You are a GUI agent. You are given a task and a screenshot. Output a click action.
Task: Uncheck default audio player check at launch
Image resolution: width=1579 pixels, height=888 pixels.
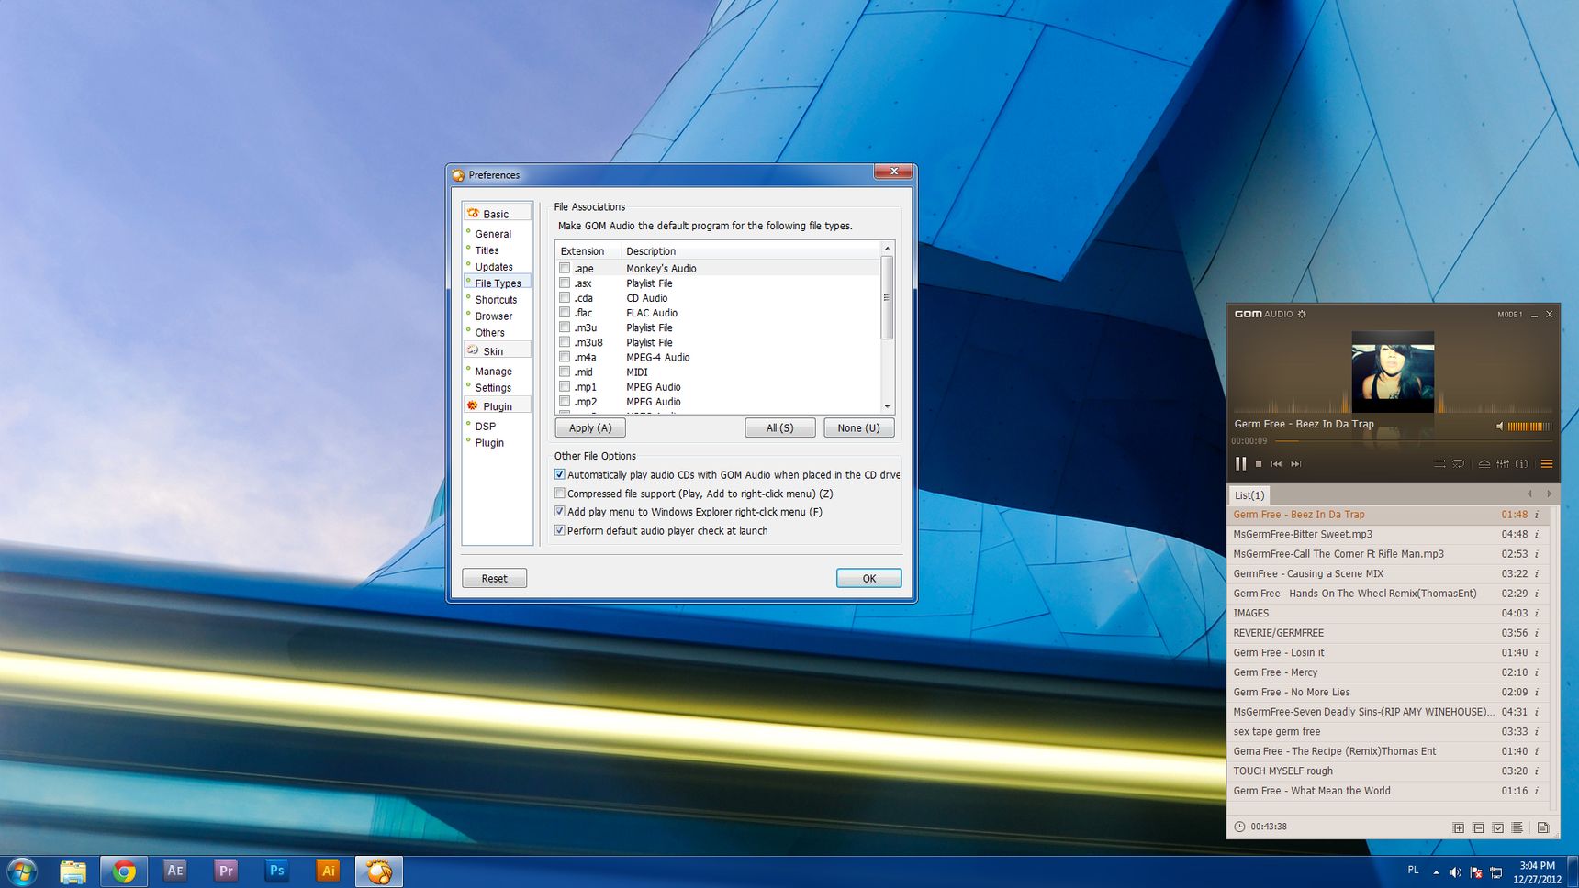(560, 530)
